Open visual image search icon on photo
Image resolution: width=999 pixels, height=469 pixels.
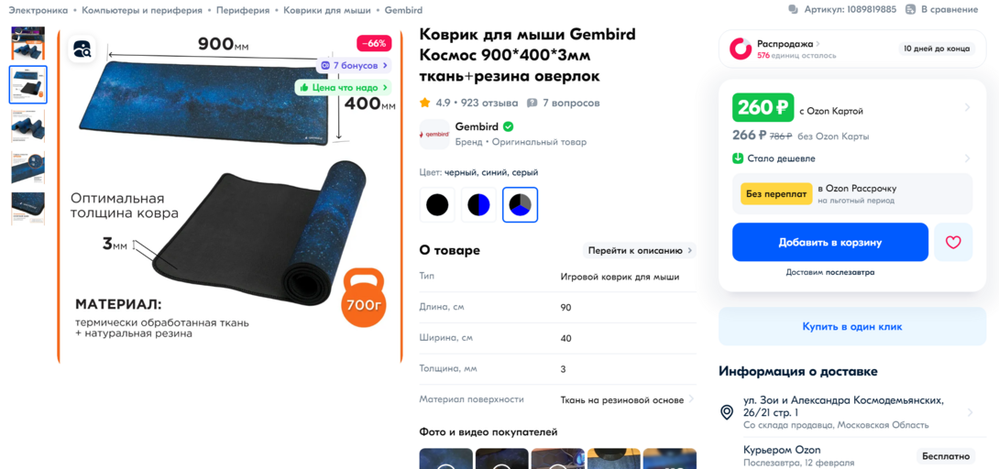tap(82, 49)
